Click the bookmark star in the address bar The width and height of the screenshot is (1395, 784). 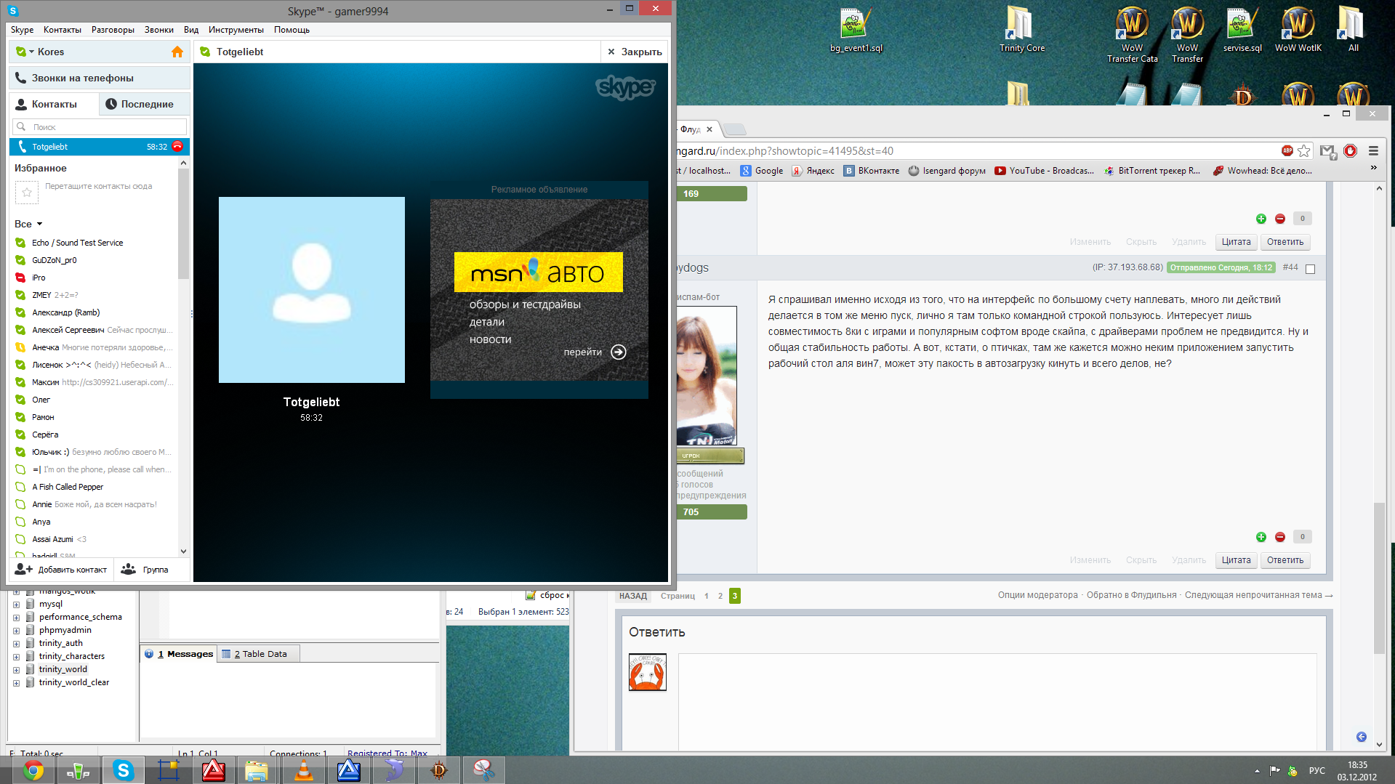click(x=1304, y=151)
